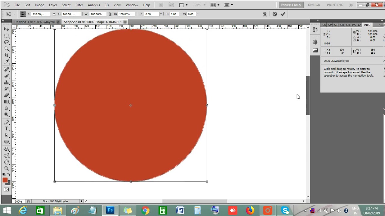Image resolution: width=385 pixels, height=216 pixels.
Task: Select the Spot Healing Brush tool
Action: [6, 69]
